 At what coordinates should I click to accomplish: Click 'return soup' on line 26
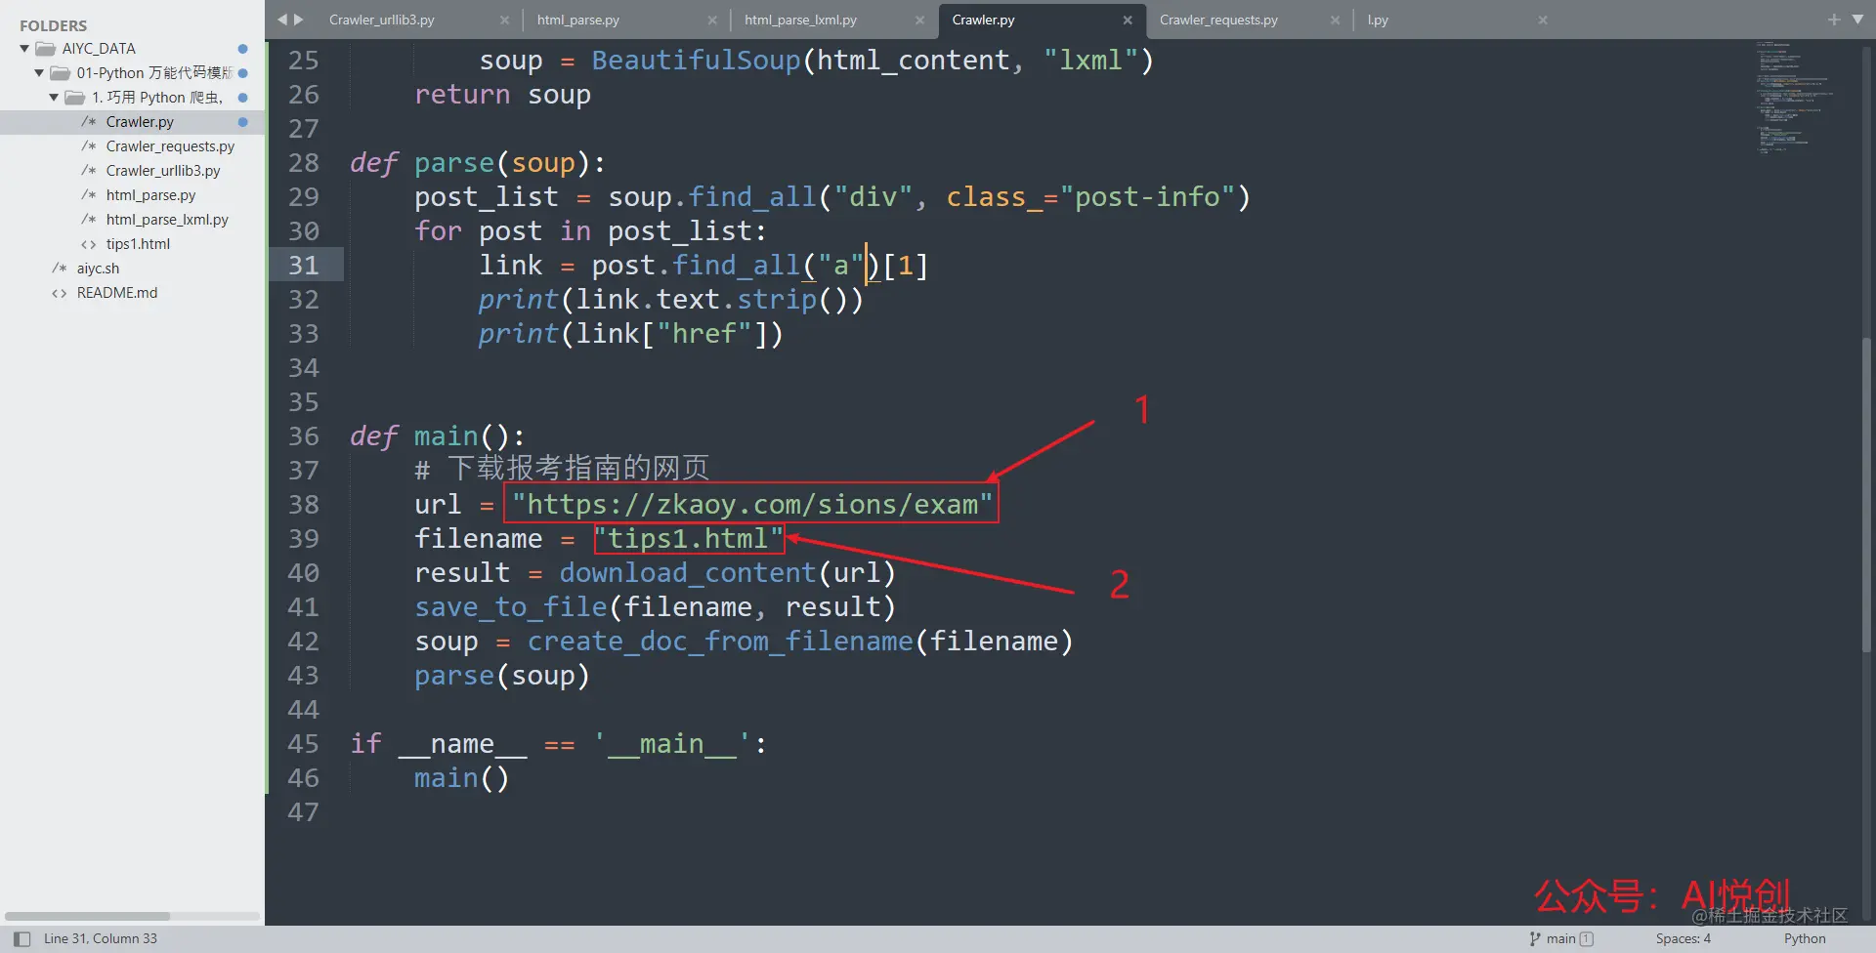tap(502, 95)
